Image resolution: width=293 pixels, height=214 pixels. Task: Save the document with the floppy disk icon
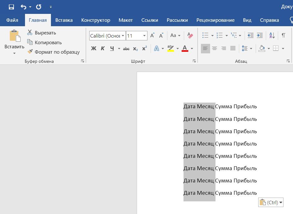click(11, 7)
